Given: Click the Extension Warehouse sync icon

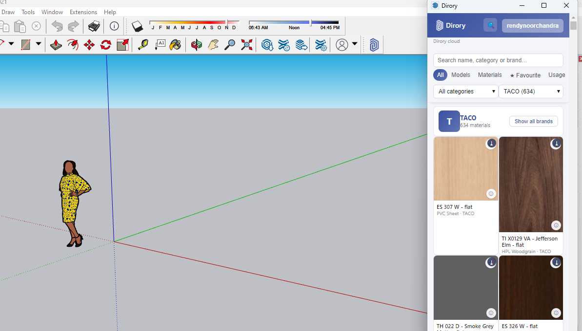Looking at the screenshot, I should (x=284, y=45).
